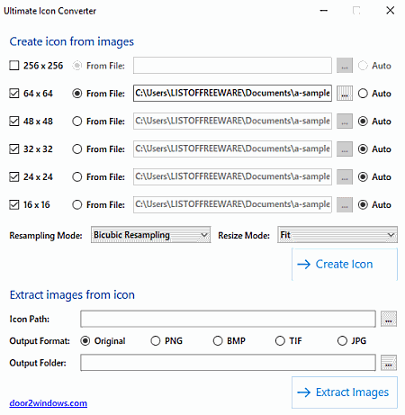The height and width of the screenshot is (415, 405).
Task: Open the Resampling Mode dropdown
Action: pos(151,235)
